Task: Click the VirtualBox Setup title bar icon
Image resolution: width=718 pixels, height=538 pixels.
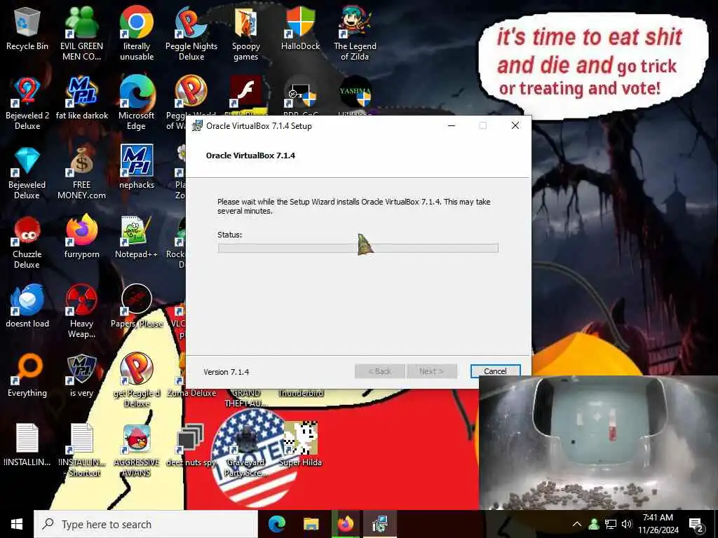Action: tap(197, 126)
